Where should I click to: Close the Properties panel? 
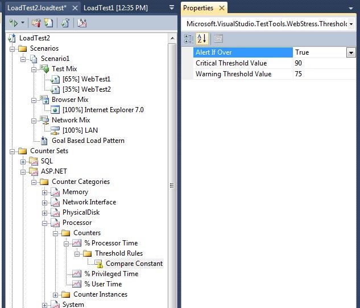click(222, 8)
